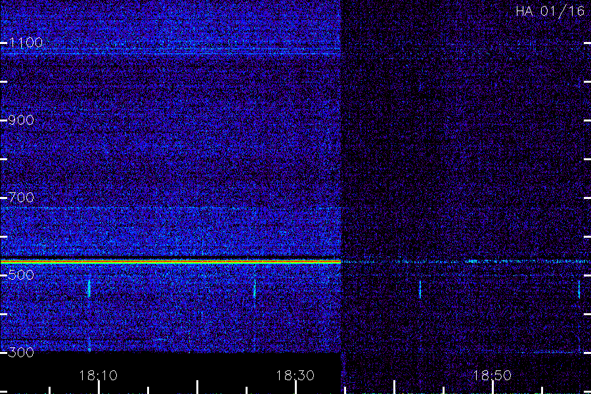Click the 700 frequency axis label
The width and height of the screenshot is (591, 394).
(x=21, y=198)
